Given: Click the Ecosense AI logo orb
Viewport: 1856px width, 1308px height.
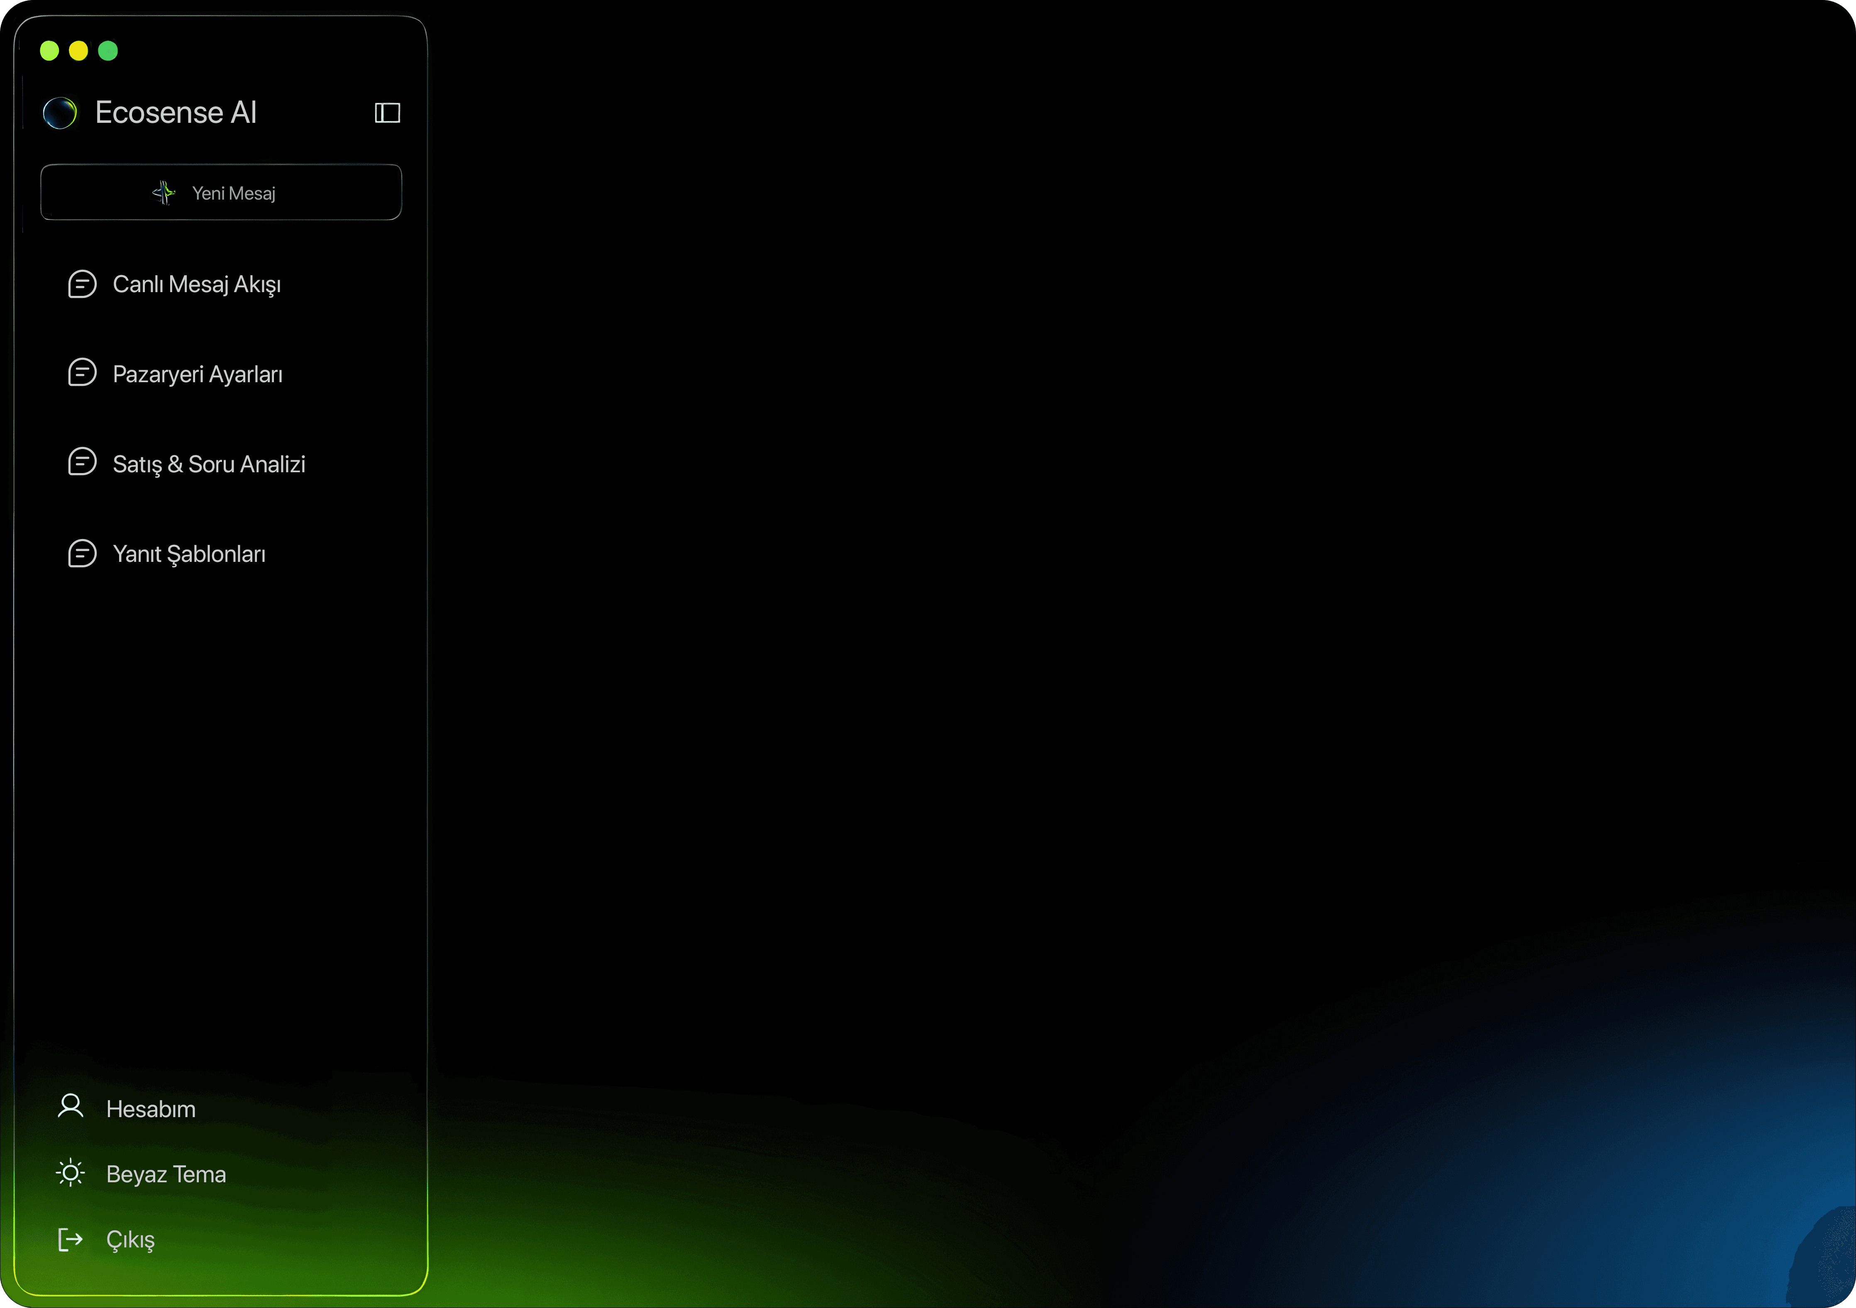Looking at the screenshot, I should (x=60, y=112).
